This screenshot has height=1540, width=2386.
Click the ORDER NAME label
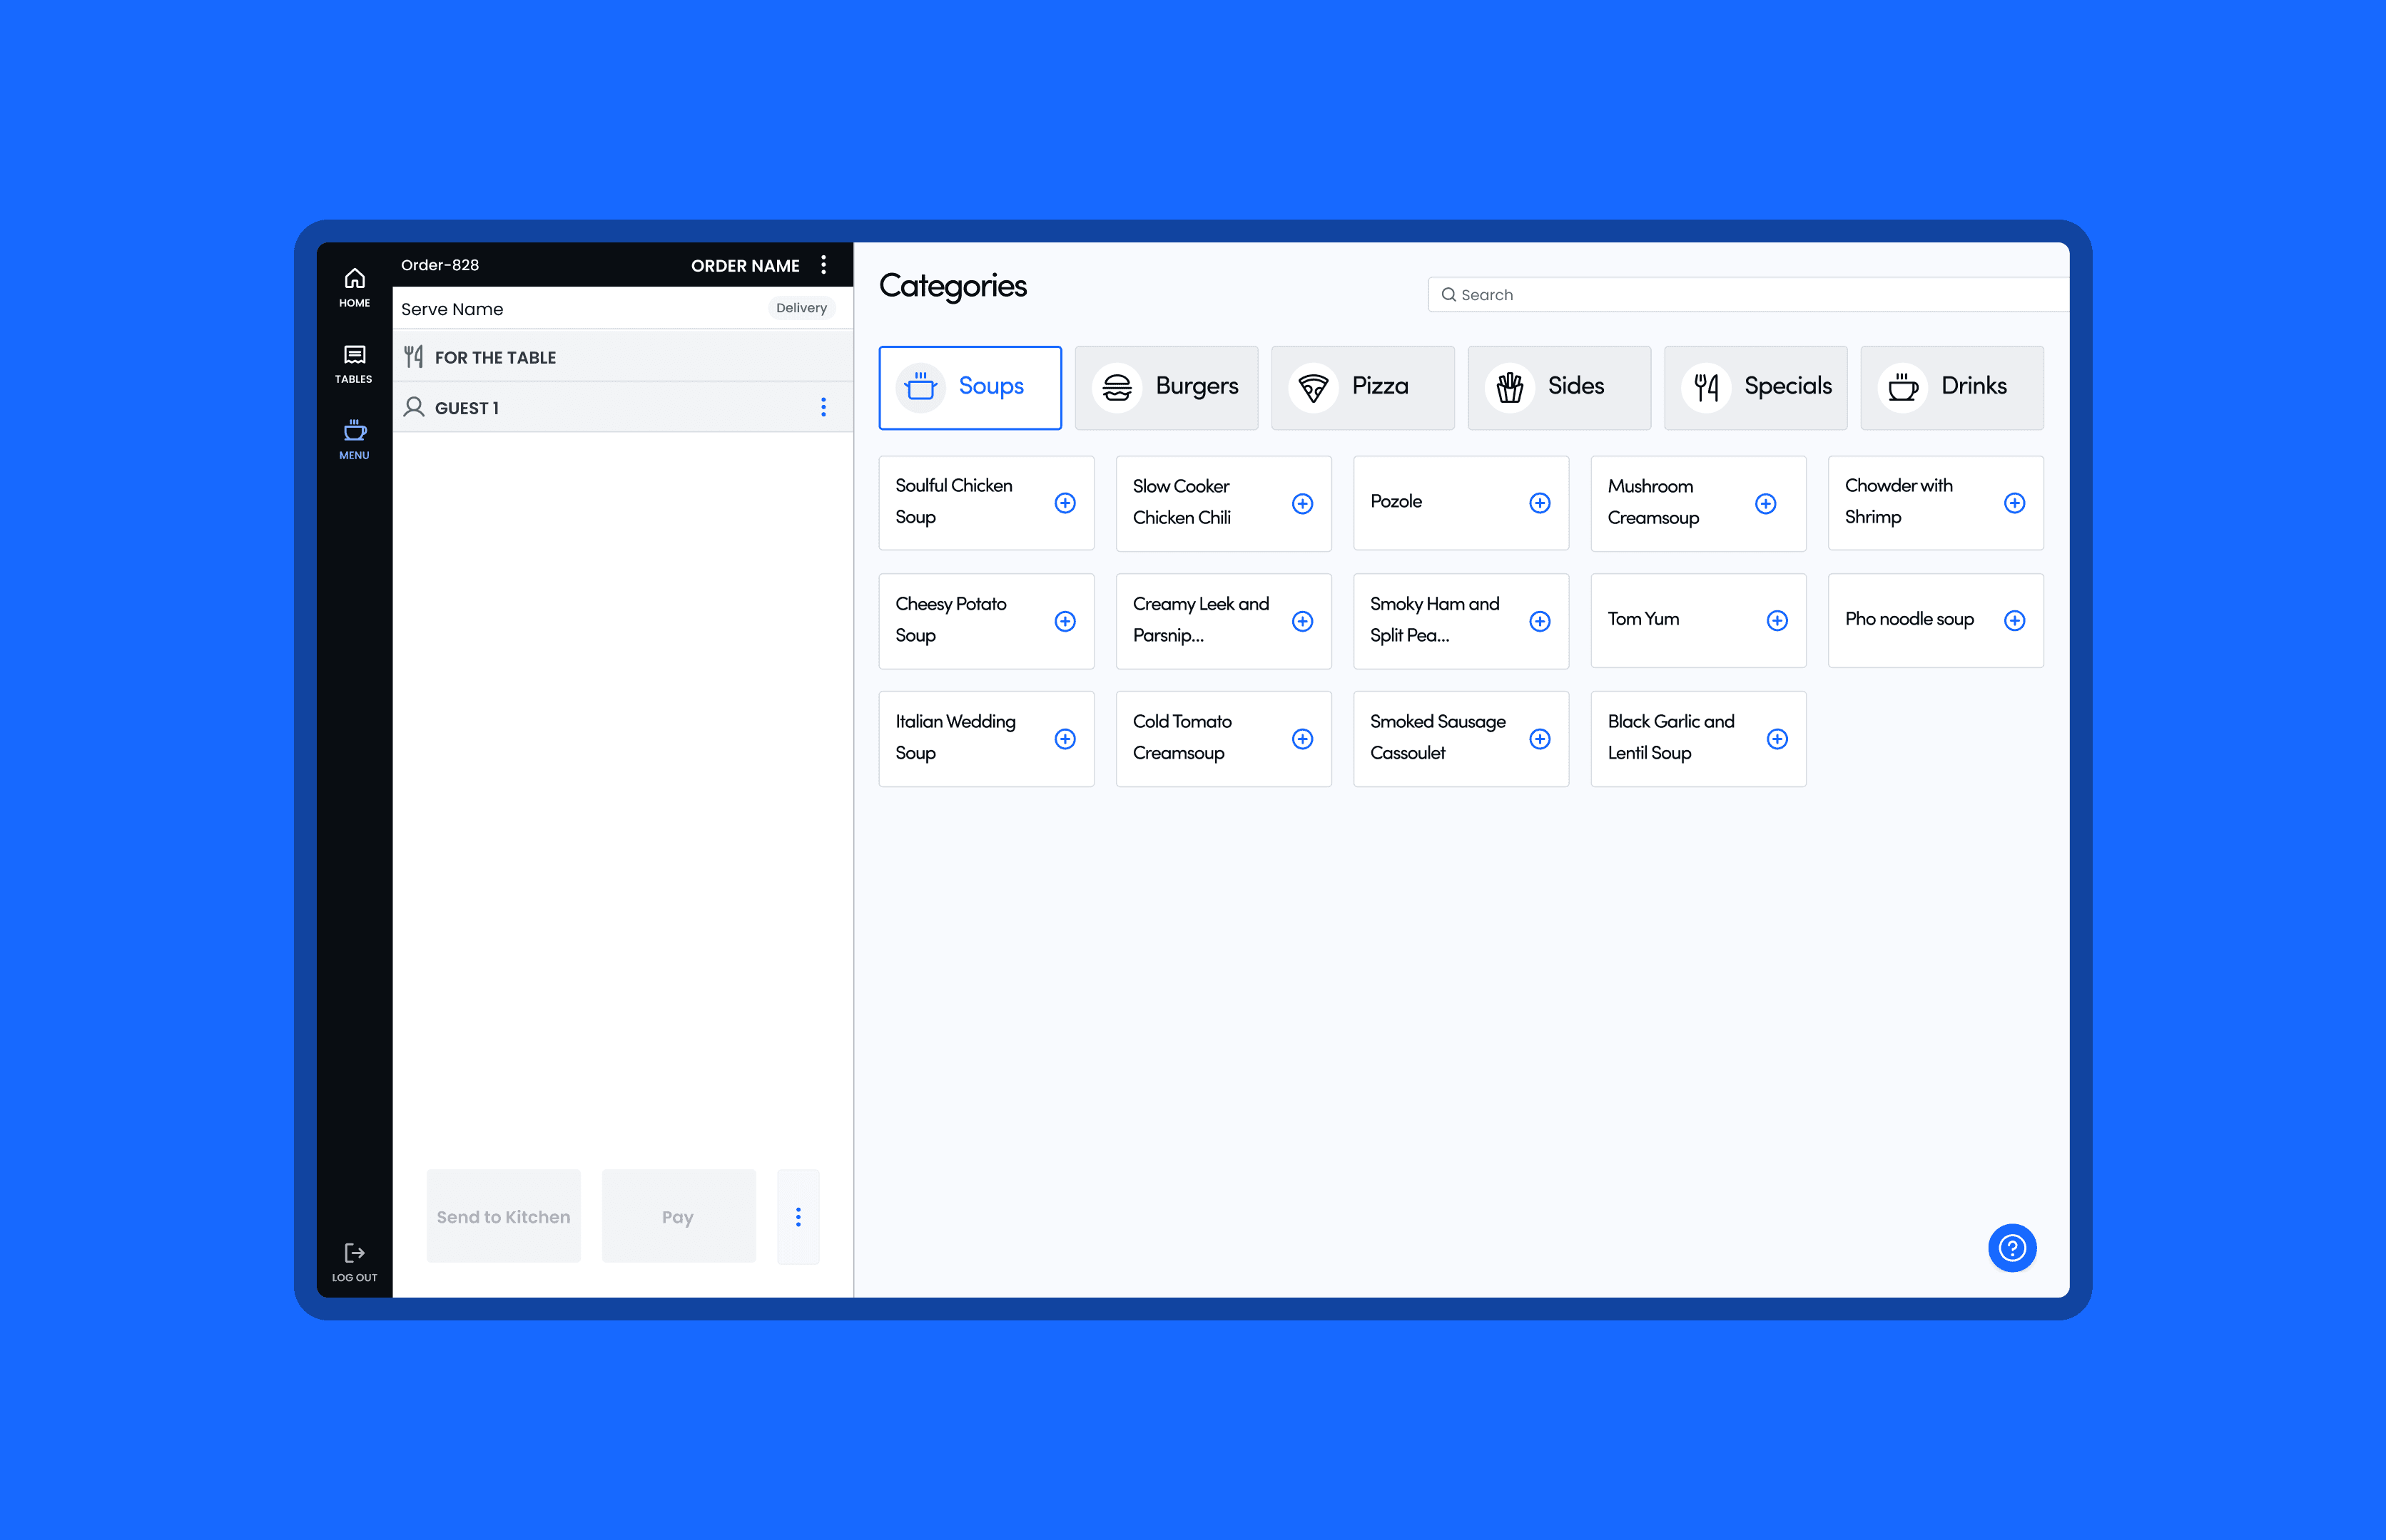[745, 266]
